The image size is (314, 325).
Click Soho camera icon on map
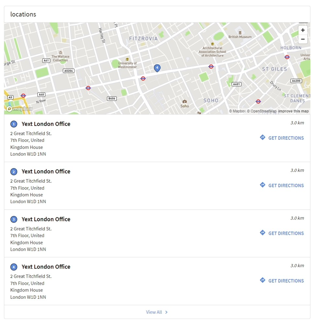click(185, 101)
